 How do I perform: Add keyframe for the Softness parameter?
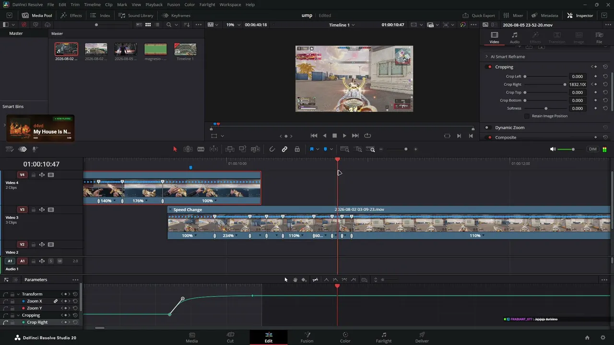click(x=596, y=108)
